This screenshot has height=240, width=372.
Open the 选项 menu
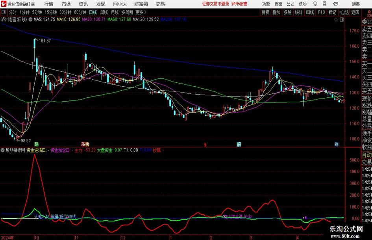(302, 4)
